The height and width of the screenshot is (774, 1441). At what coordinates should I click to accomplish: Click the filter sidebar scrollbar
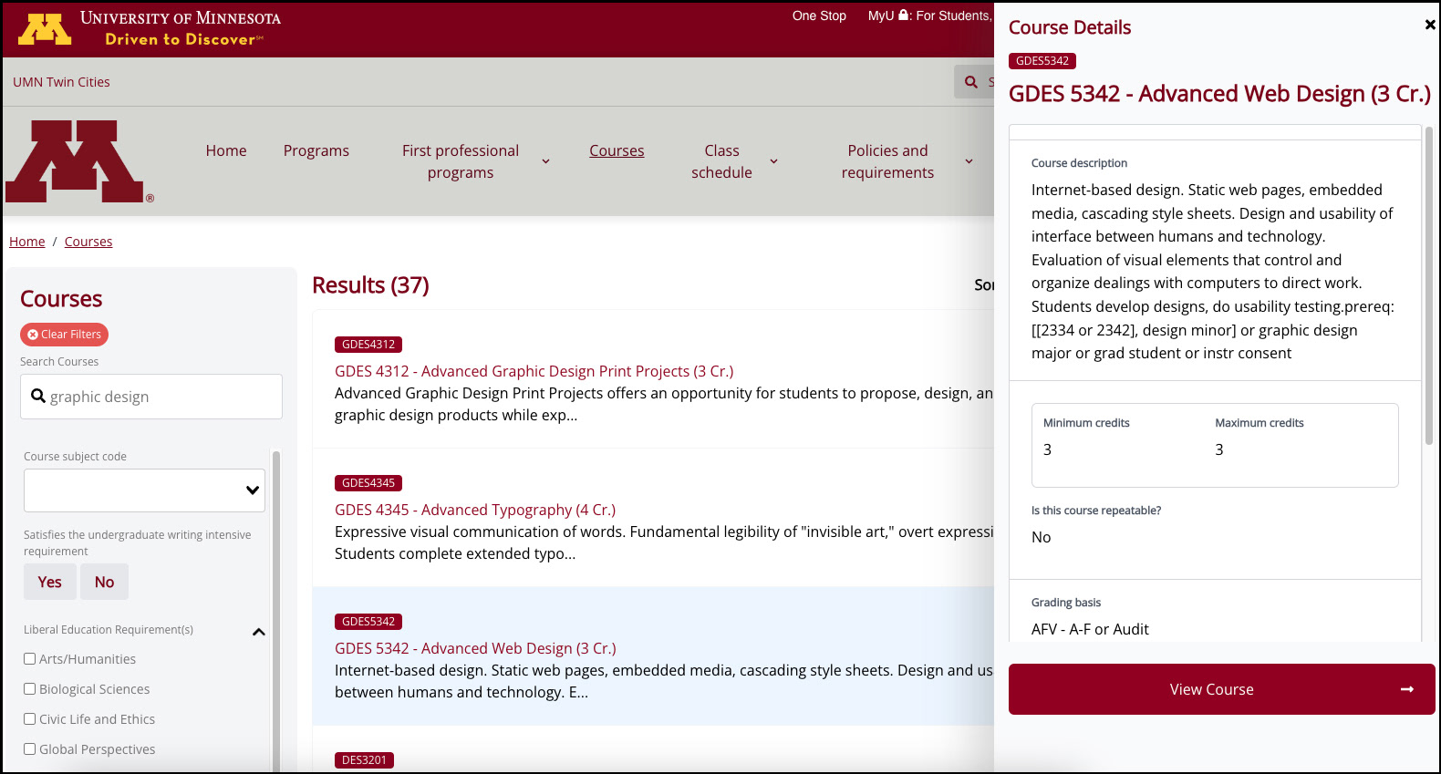pos(276,611)
